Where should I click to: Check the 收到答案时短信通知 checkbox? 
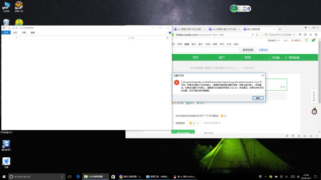(x=173, y=116)
